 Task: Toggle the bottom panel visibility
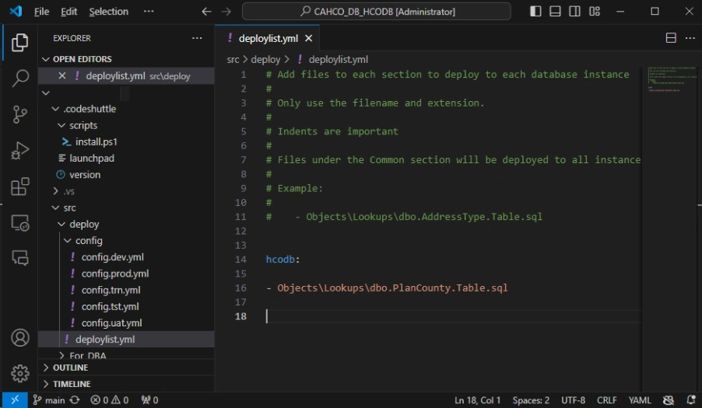pyautogui.click(x=555, y=11)
